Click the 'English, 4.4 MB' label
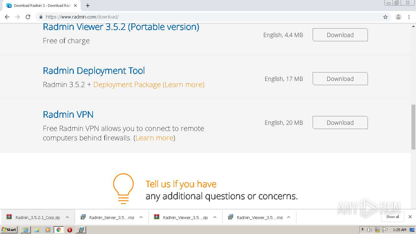Screen dimensions: 416x234 [x=283, y=35]
